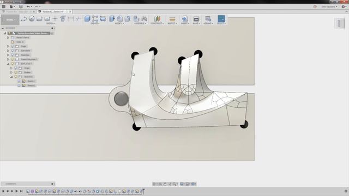Click the Orbit icon in navigation bar

(x=154, y=184)
